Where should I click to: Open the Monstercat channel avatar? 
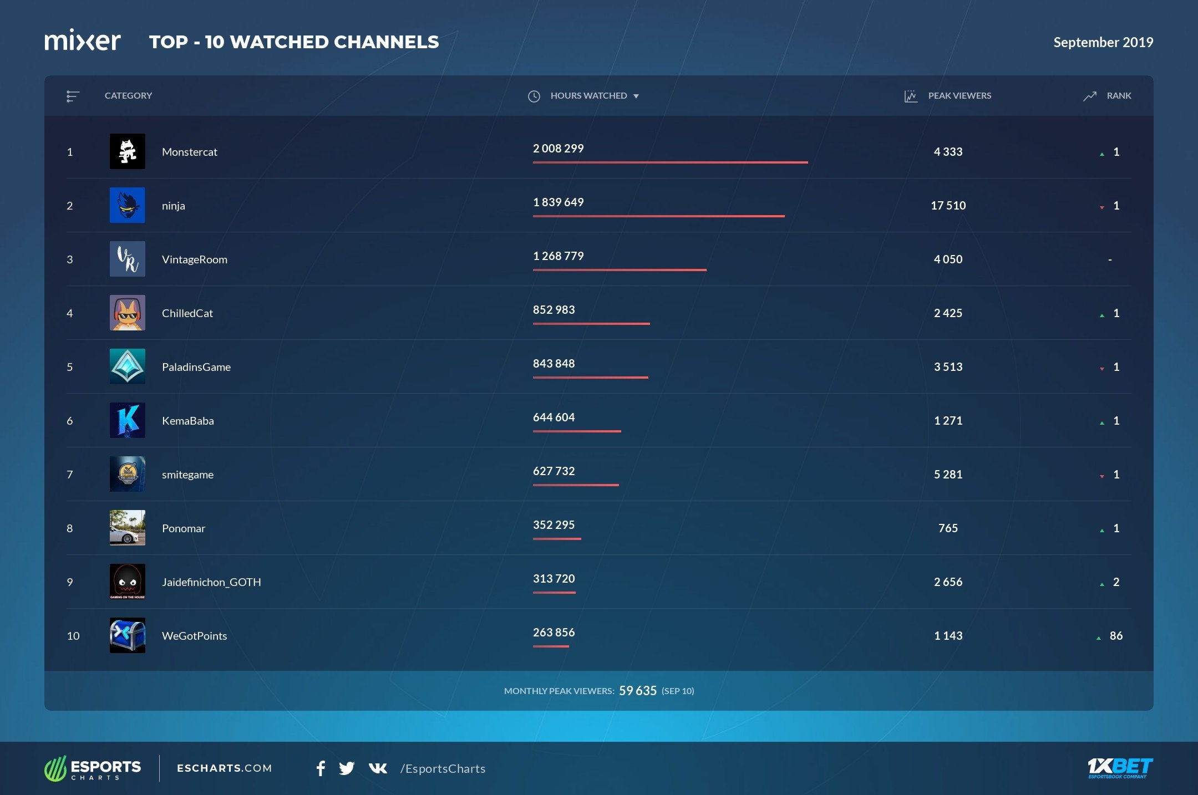pos(128,151)
